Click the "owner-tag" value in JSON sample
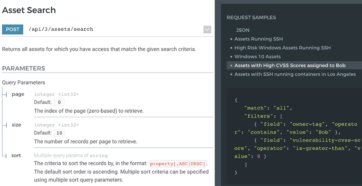The height and width of the screenshot is (186, 362). pyautogui.click(x=306, y=124)
